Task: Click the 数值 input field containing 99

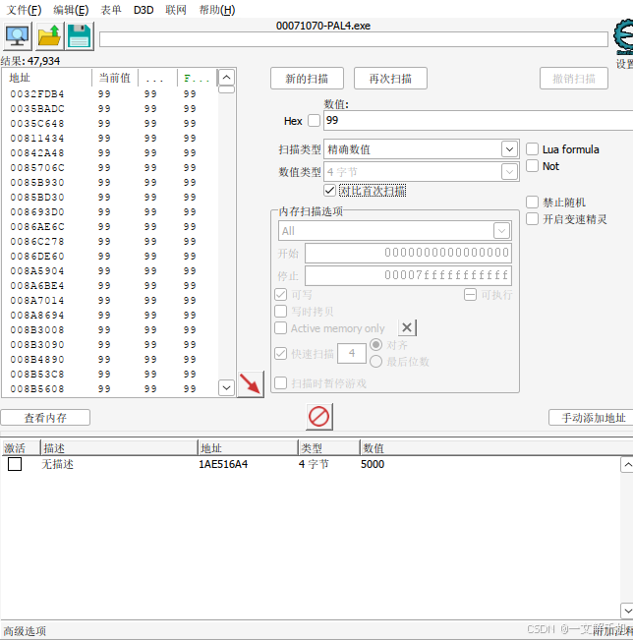Action: (x=478, y=120)
